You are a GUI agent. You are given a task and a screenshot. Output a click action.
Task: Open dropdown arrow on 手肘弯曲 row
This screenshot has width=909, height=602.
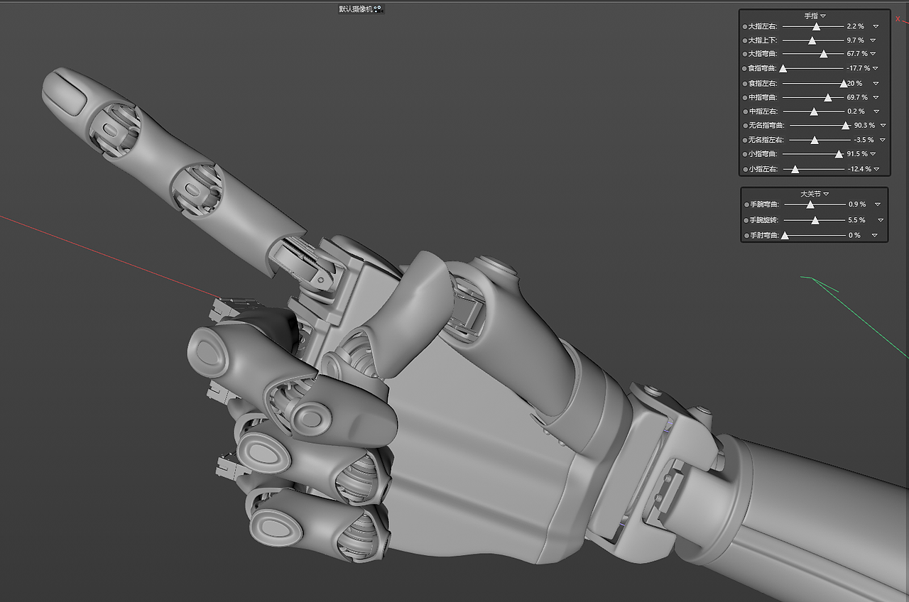[874, 236]
